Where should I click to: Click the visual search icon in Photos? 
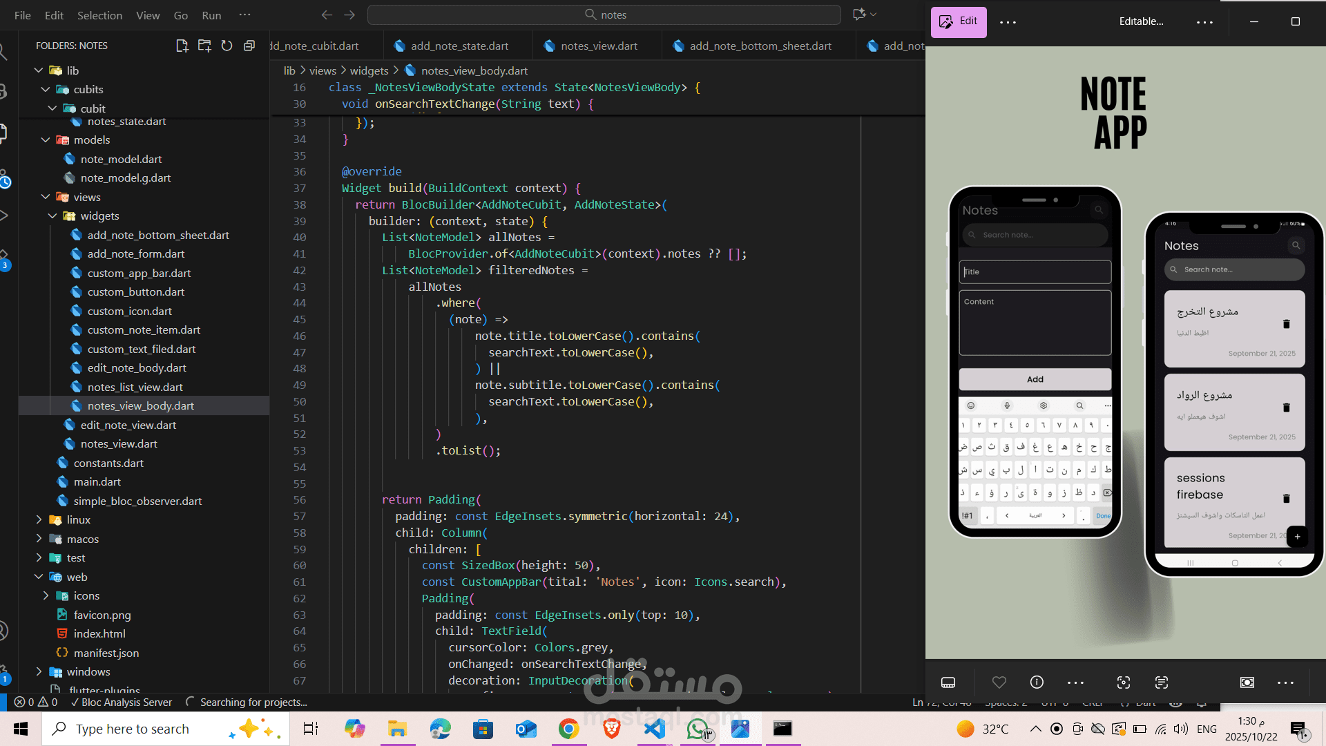[x=1124, y=682]
